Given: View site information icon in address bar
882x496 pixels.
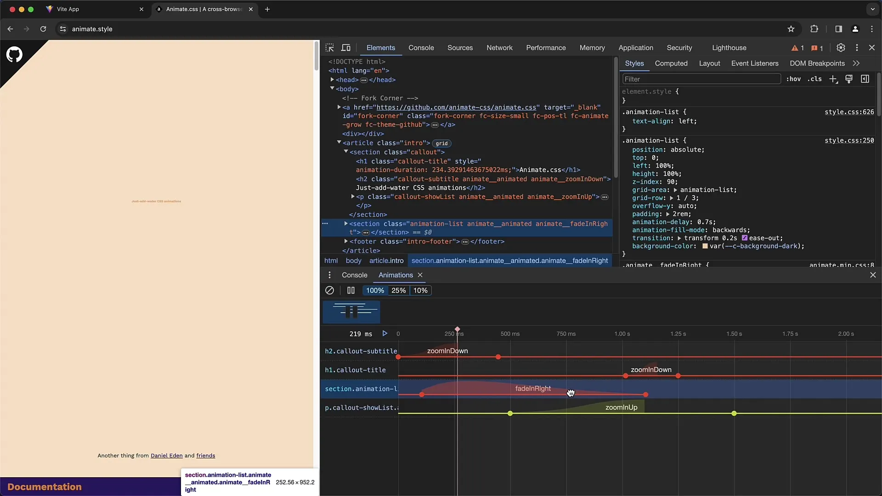Looking at the screenshot, I should click(x=63, y=29).
